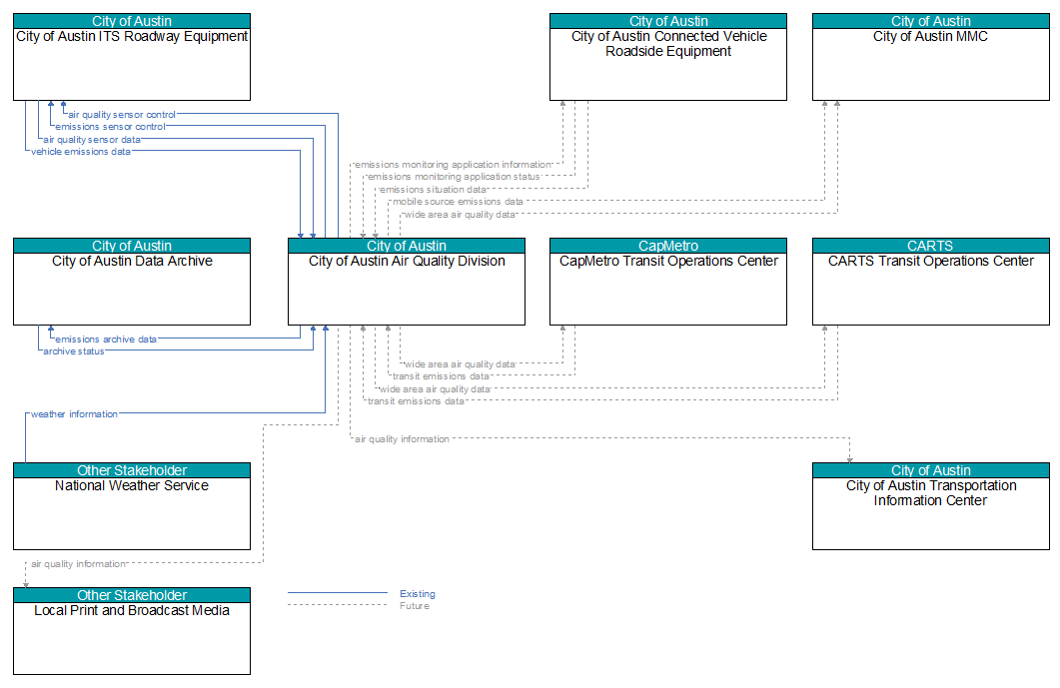Image resolution: width=1060 pixels, height=688 pixels.
Task: Select the CARTS Transit Operations Center box
Action: coord(931,282)
